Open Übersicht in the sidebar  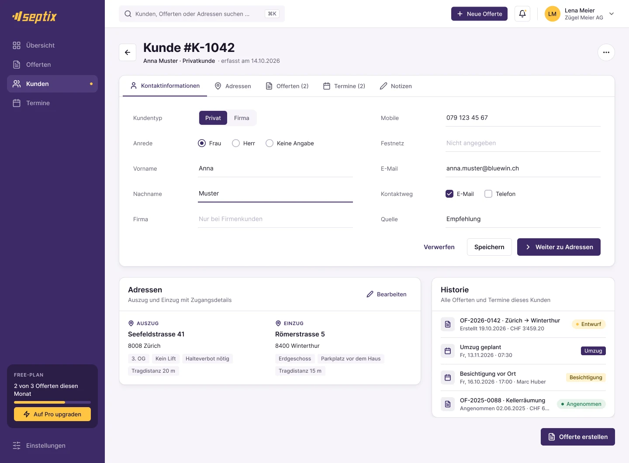tap(52, 45)
